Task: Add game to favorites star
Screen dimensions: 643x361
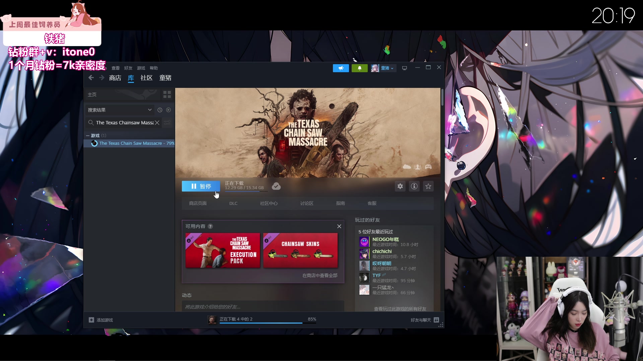Action: [428, 187]
